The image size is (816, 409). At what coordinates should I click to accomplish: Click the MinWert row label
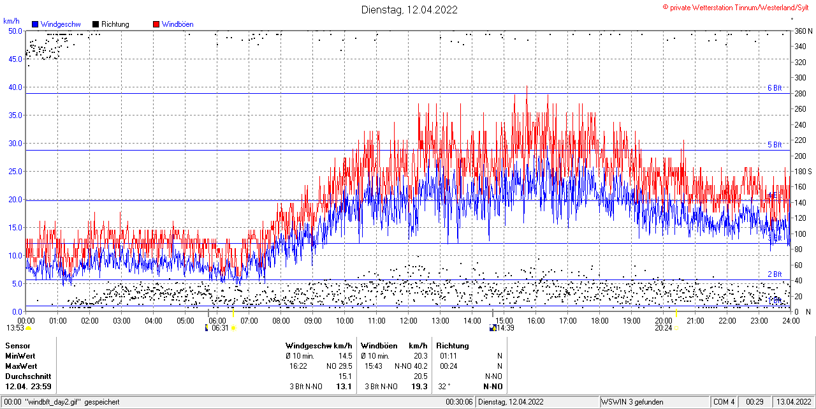20,356
